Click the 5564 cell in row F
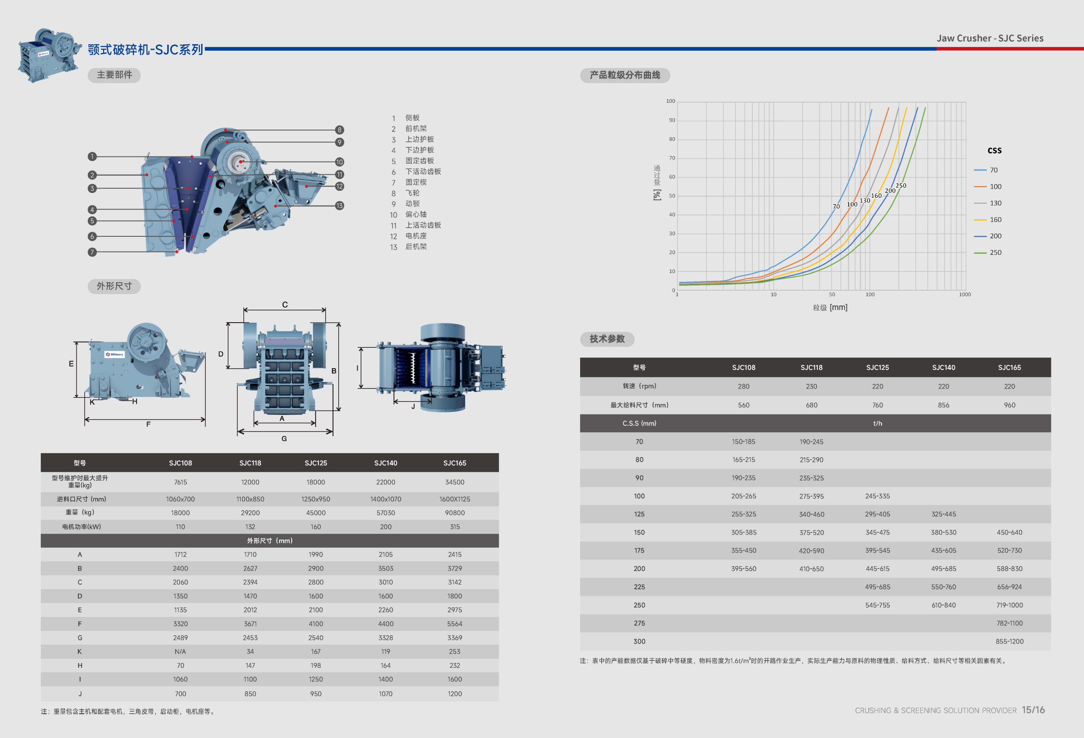The width and height of the screenshot is (1084, 738). (x=455, y=624)
